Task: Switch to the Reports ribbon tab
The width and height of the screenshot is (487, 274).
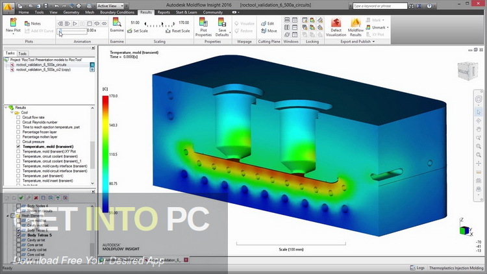Action: coord(164,12)
